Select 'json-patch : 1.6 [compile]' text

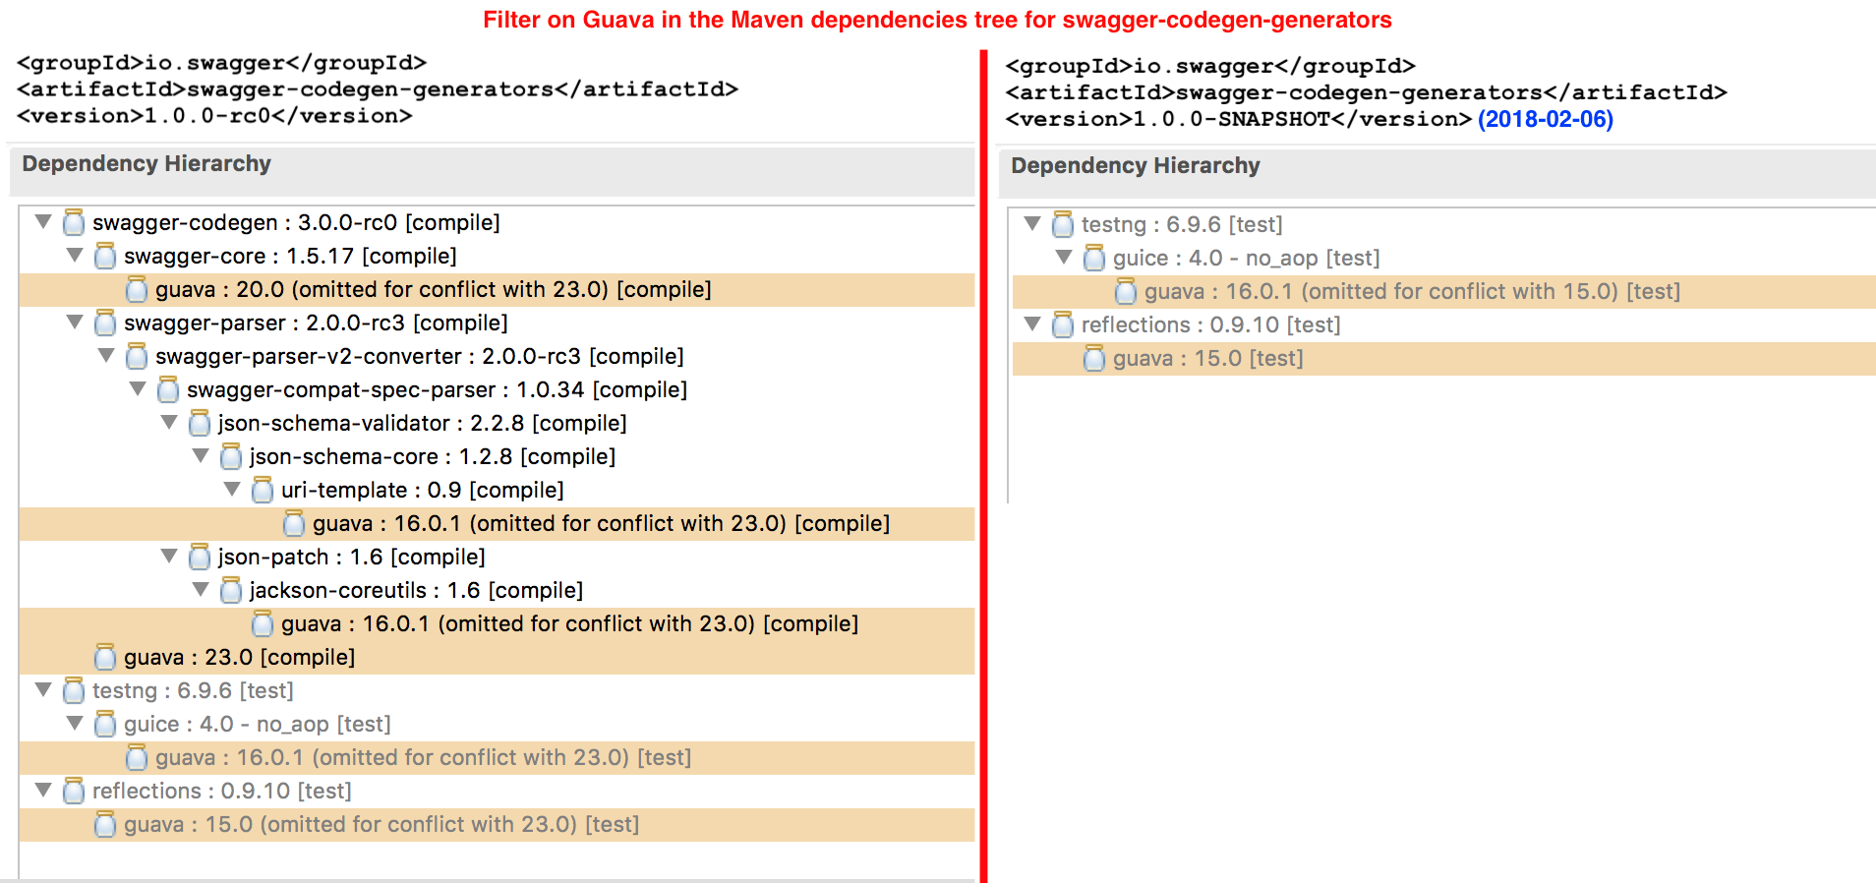[352, 557]
